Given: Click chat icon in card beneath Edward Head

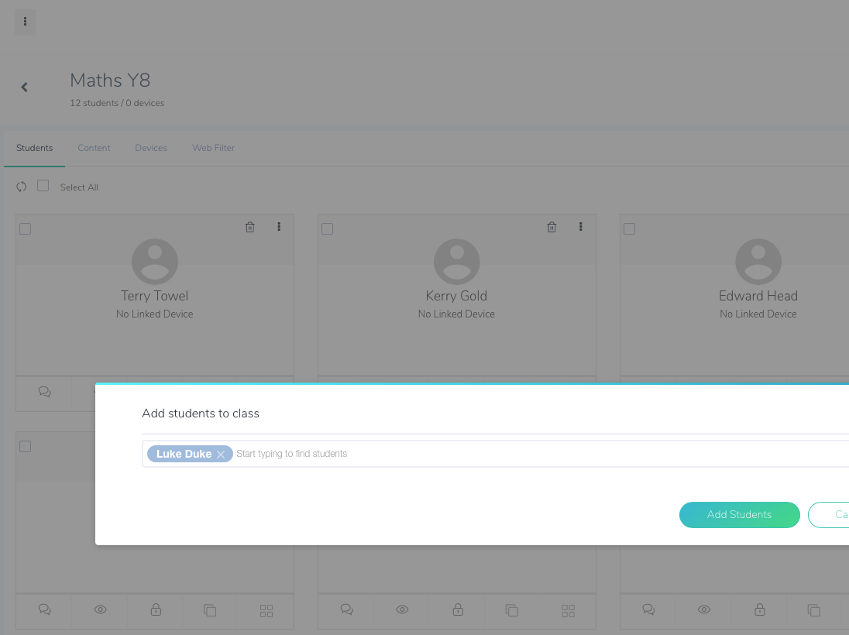Looking at the screenshot, I should pyautogui.click(x=648, y=609).
